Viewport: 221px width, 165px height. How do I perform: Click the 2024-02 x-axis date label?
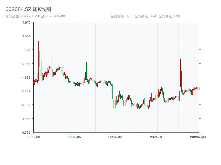tap(115, 137)
